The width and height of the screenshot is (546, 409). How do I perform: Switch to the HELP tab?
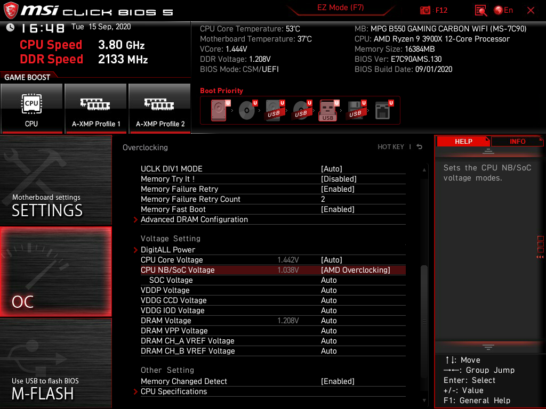463,141
